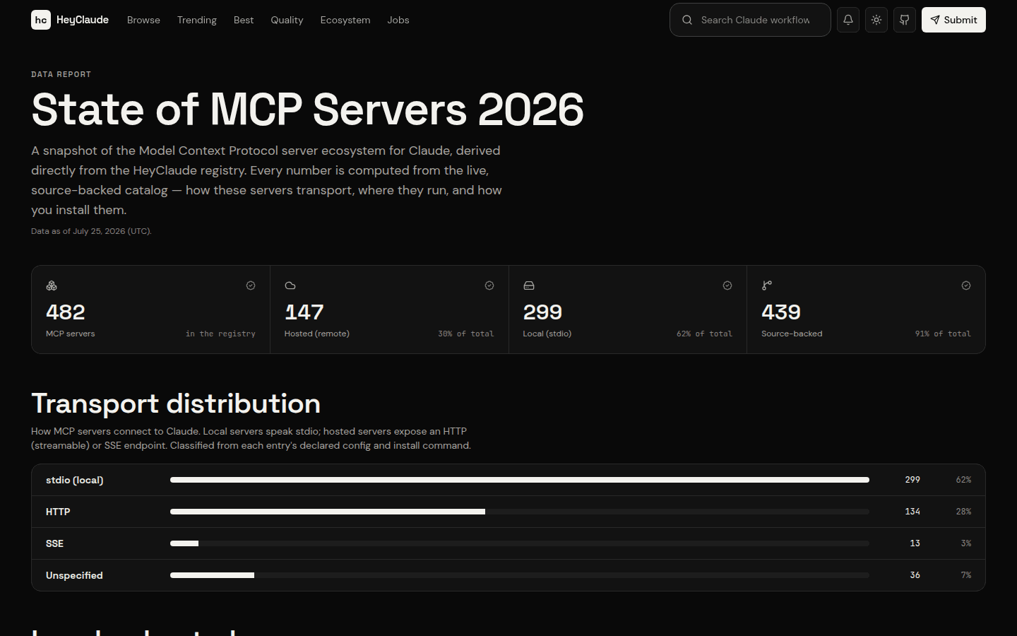This screenshot has height=636, width=1017.
Task: Click the 'Source-backed' card label
Action: tap(792, 334)
